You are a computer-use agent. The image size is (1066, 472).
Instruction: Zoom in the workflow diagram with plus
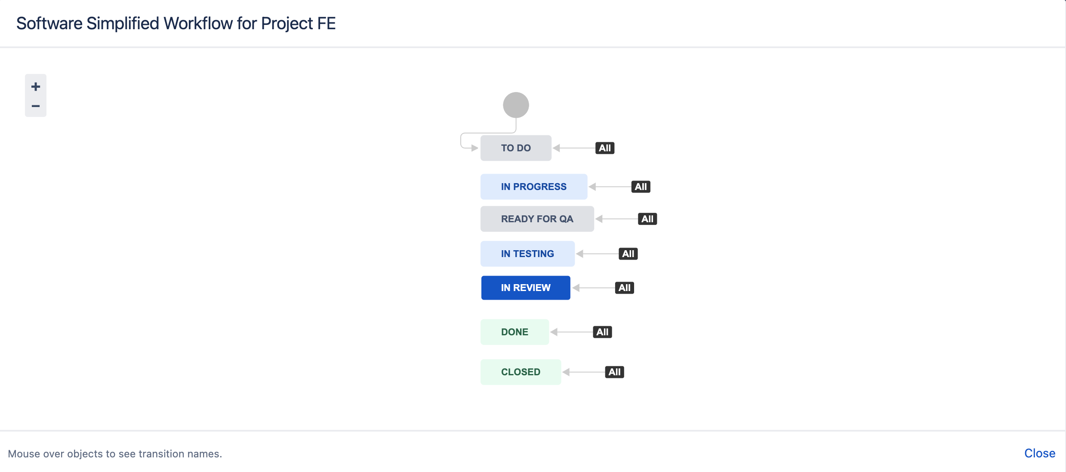[36, 86]
